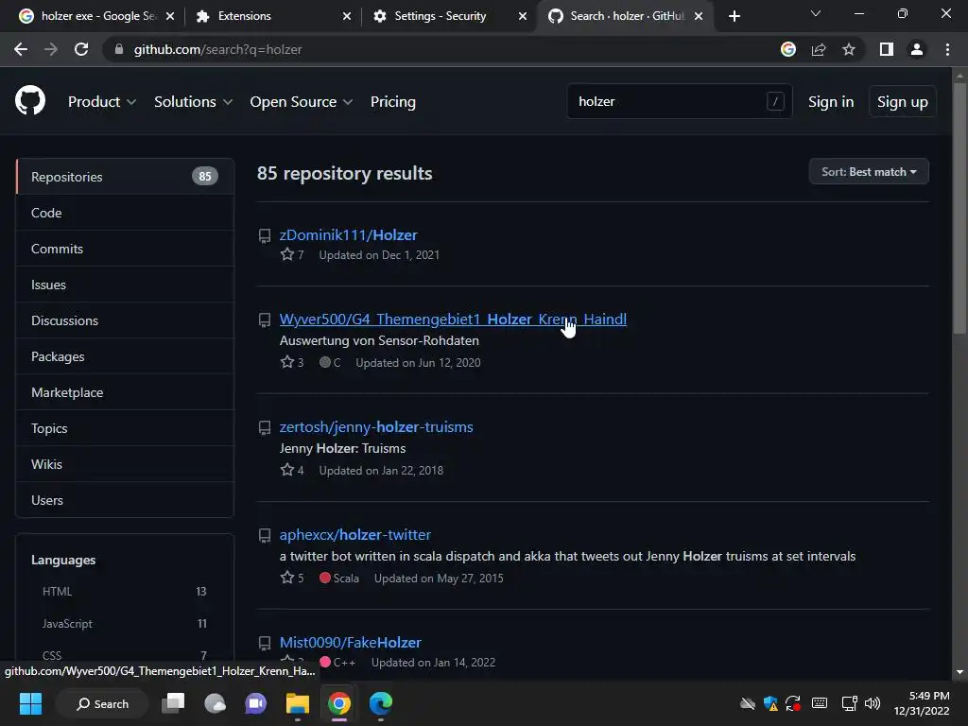Select Repositories filter in sidebar
This screenshot has width=968, height=726.
pyautogui.click(x=125, y=177)
